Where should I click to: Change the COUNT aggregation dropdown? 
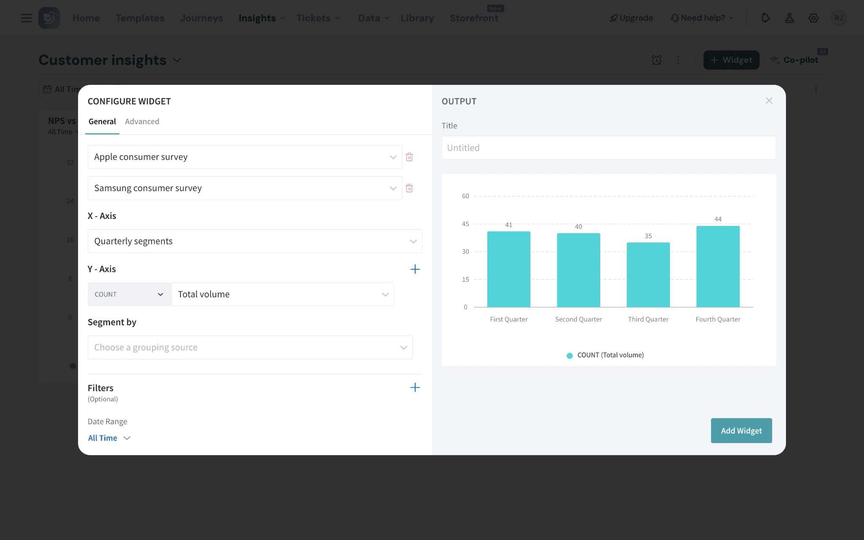click(x=129, y=294)
